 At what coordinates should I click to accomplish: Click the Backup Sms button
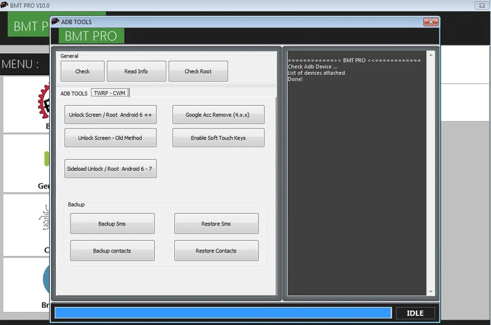pyautogui.click(x=112, y=224)
